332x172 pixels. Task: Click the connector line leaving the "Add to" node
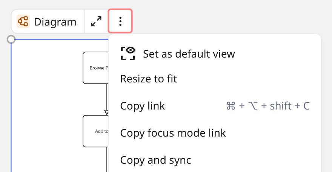107,159
